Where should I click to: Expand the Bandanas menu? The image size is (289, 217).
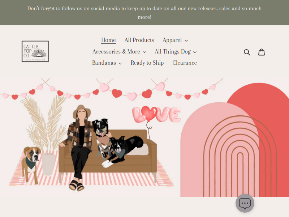point(107,63)
